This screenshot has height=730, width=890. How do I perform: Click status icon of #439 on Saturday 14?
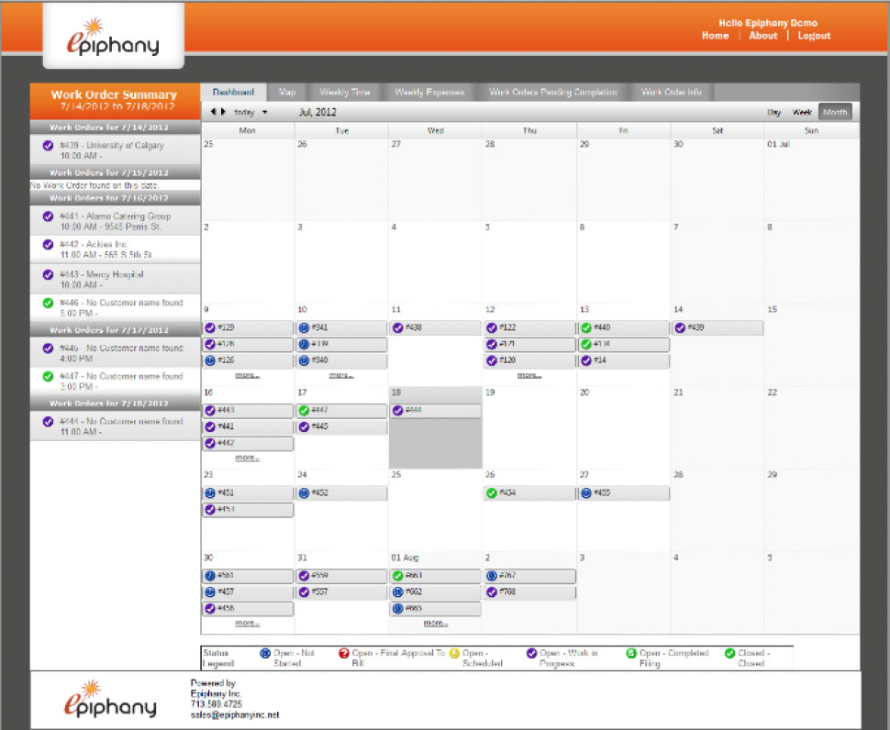680,327
